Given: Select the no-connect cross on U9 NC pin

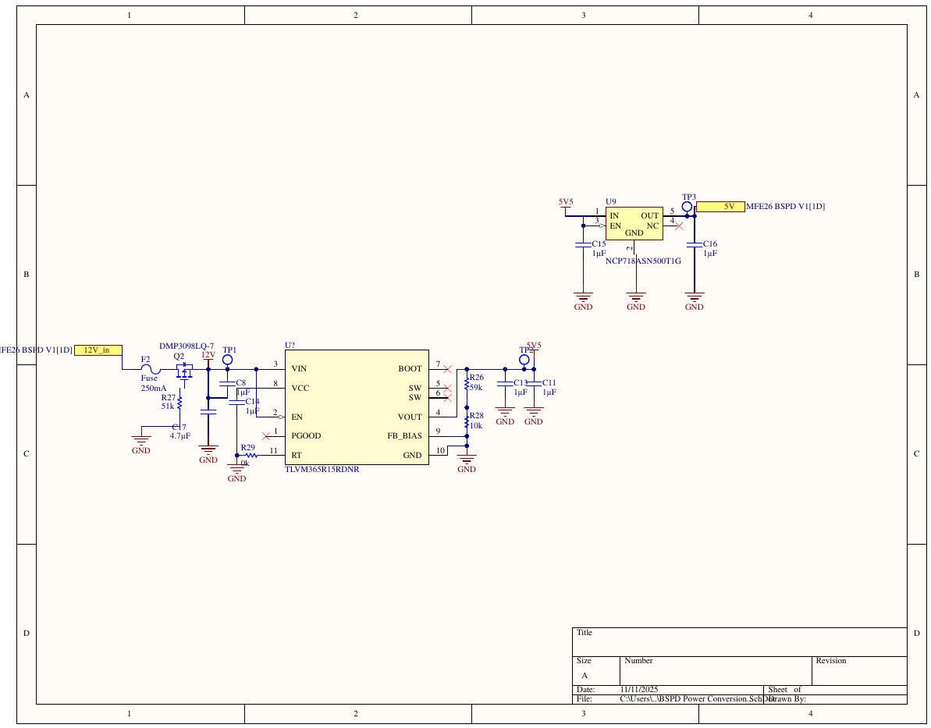Looking at the screenshot, I should pos(679,226).
